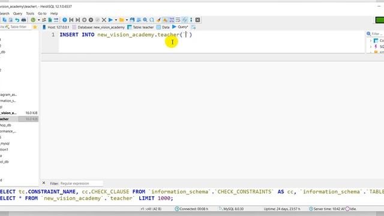384x216 pixels.
Task: Jump to first row icon
Action: point(71,20)
